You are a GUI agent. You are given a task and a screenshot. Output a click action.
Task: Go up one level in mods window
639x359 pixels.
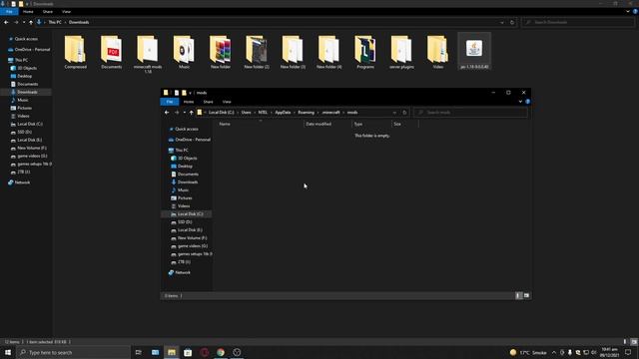coord(191,113)
